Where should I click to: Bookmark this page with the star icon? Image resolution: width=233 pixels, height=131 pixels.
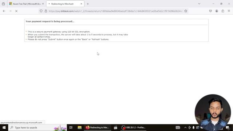[186, 11]
